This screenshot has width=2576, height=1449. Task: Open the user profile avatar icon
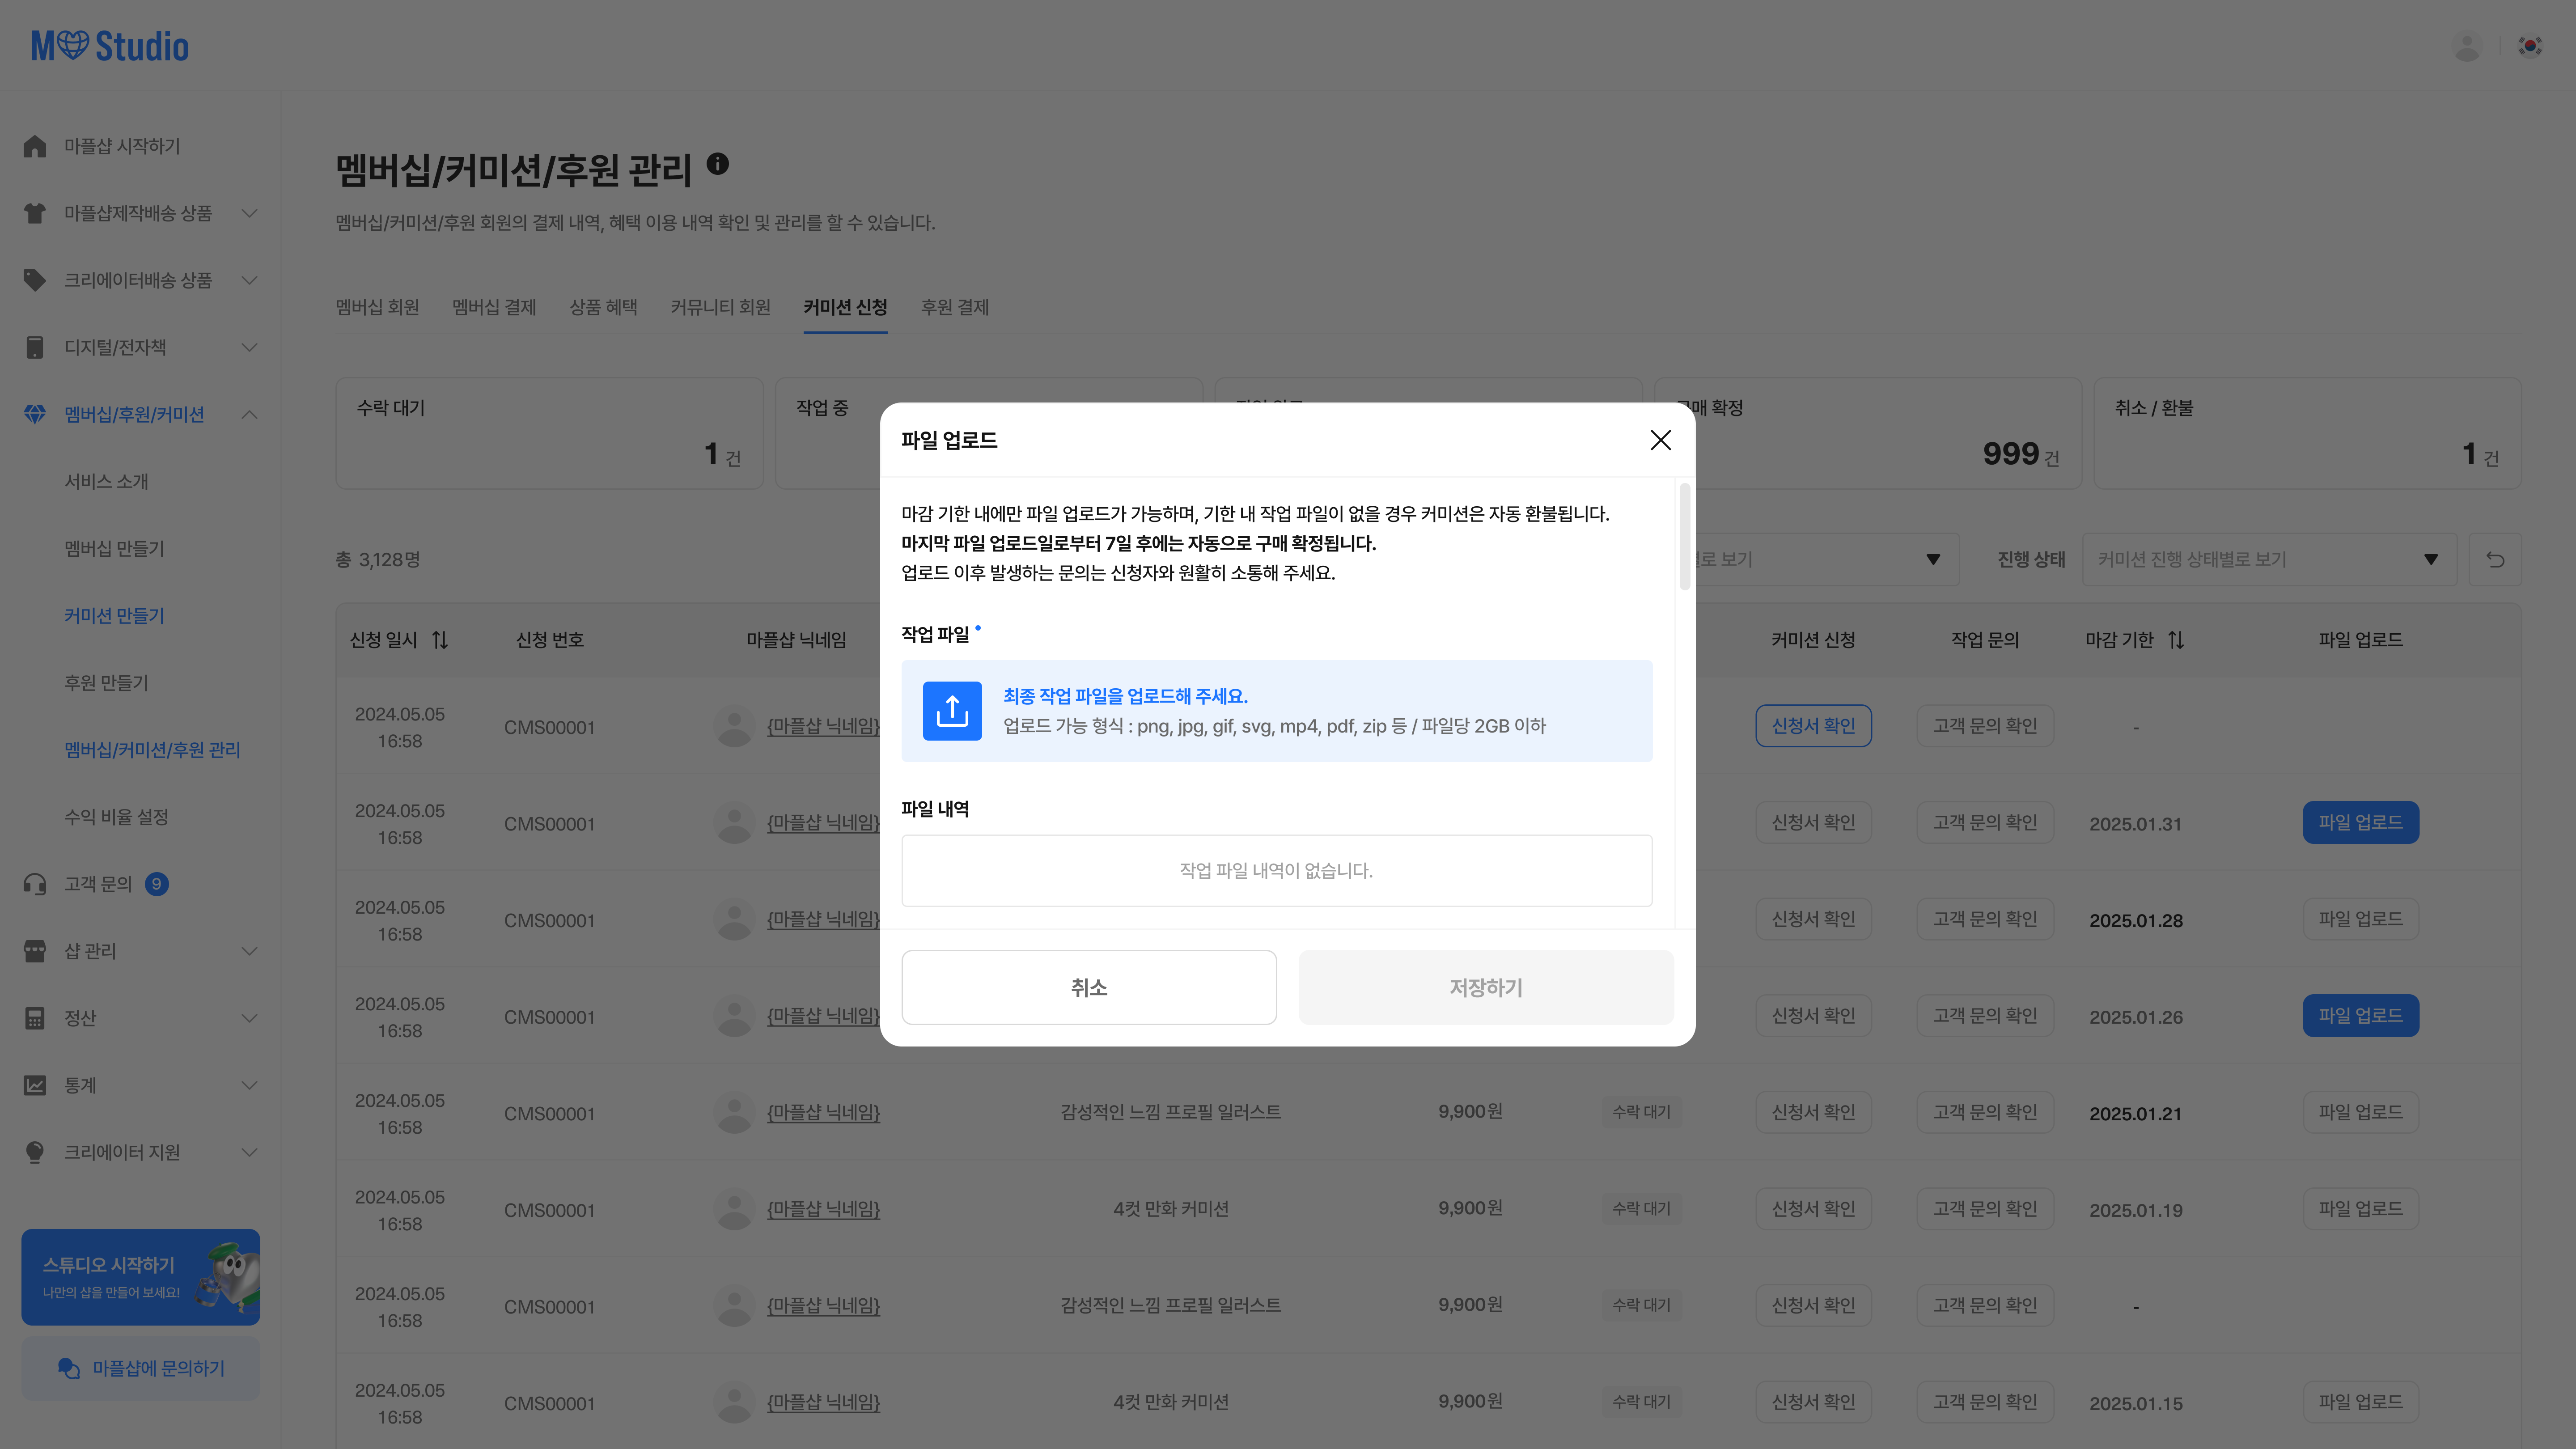(2466, 46)
